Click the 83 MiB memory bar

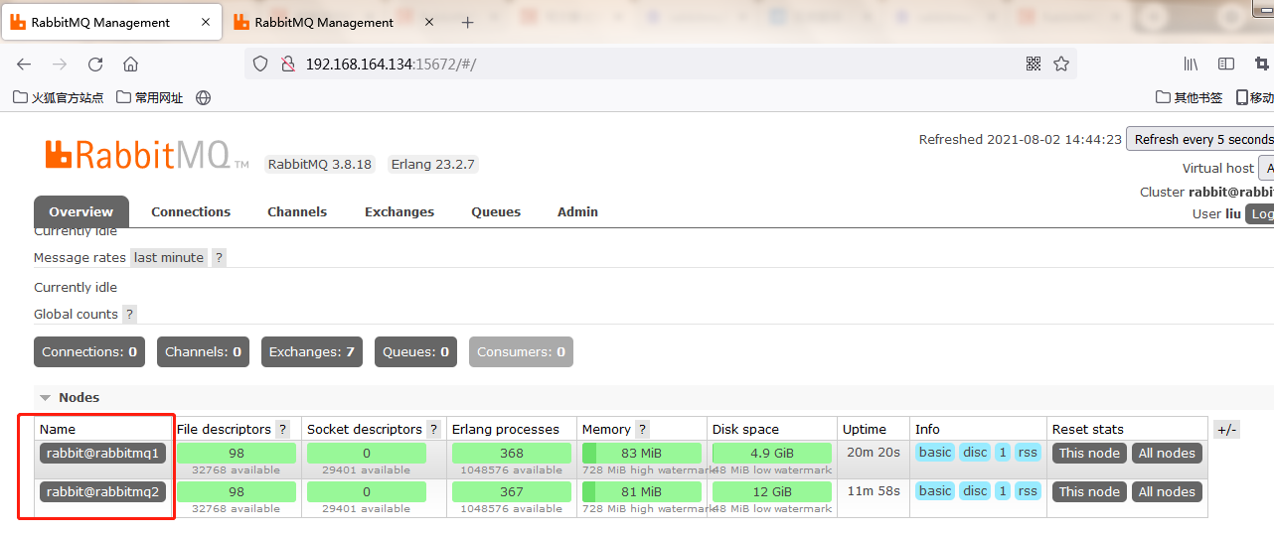[x=642, y=453]
